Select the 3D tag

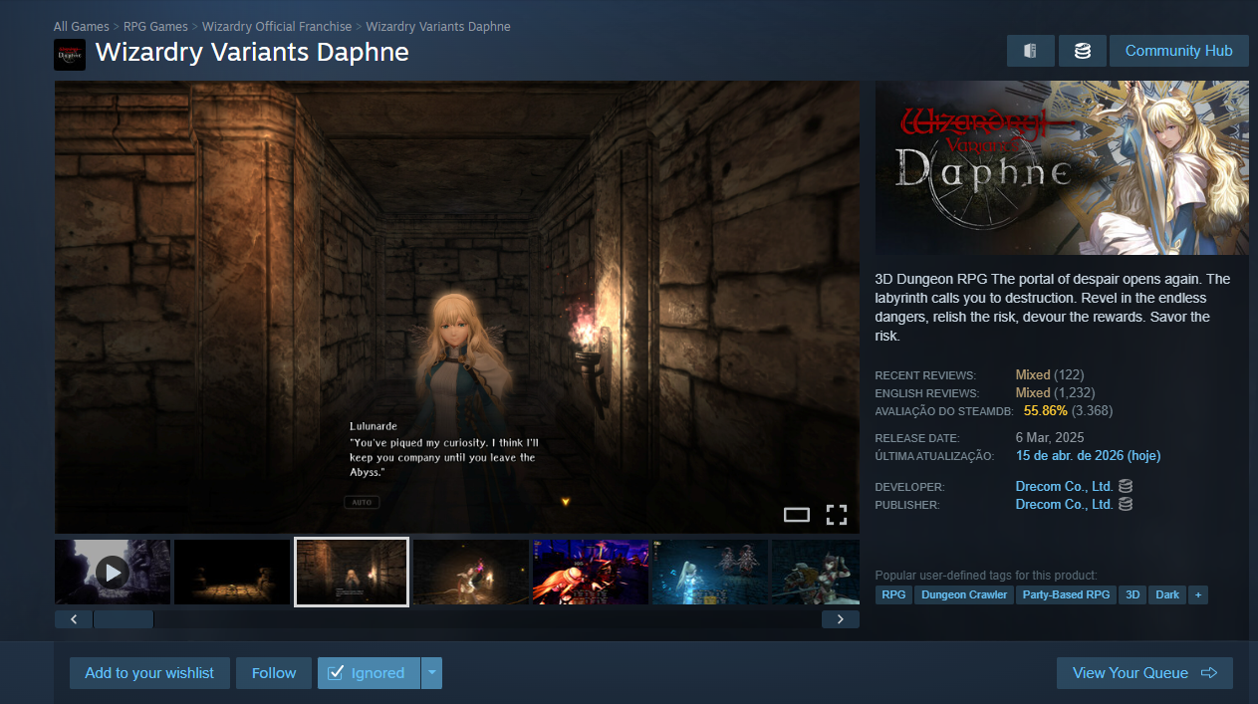pyautogui.click(x=1132, y=594)
